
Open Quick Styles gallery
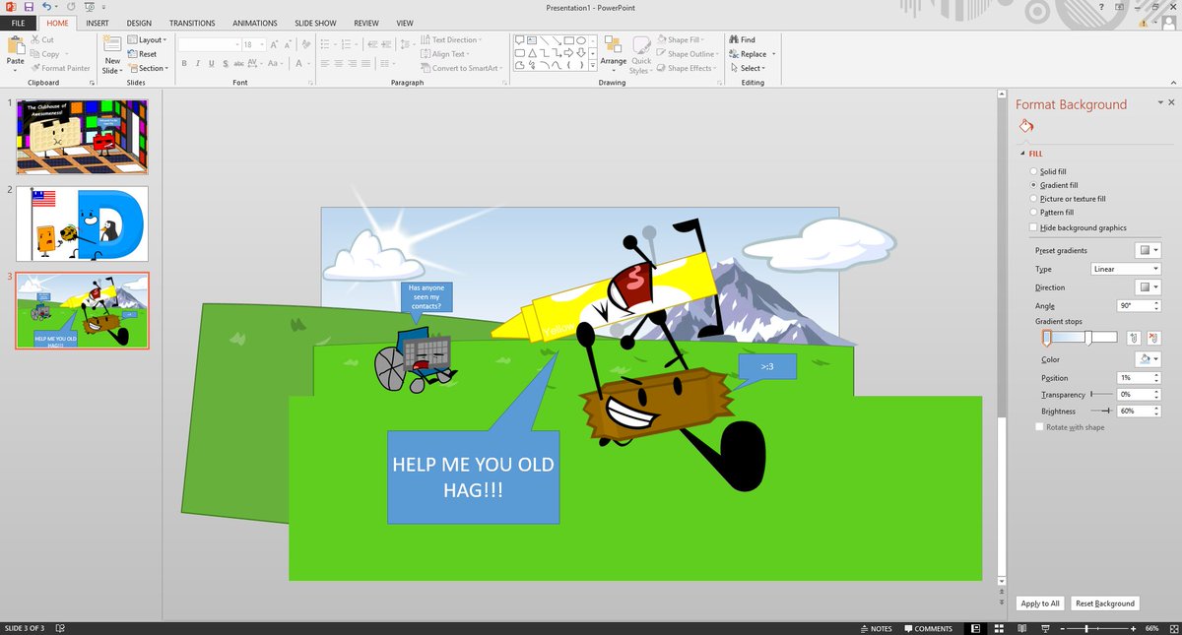[640, 54]
